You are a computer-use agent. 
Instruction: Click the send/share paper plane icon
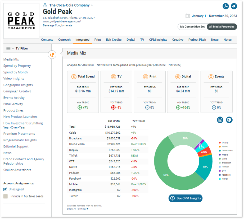pyautogui.click(x=234, y=6)
